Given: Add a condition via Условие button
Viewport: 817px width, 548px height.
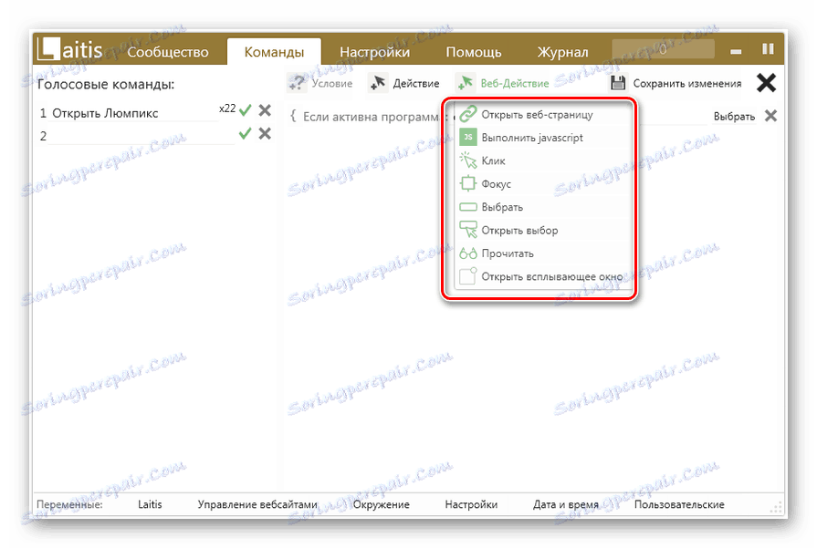Looking at the screenshot, I should coord(320,83).
